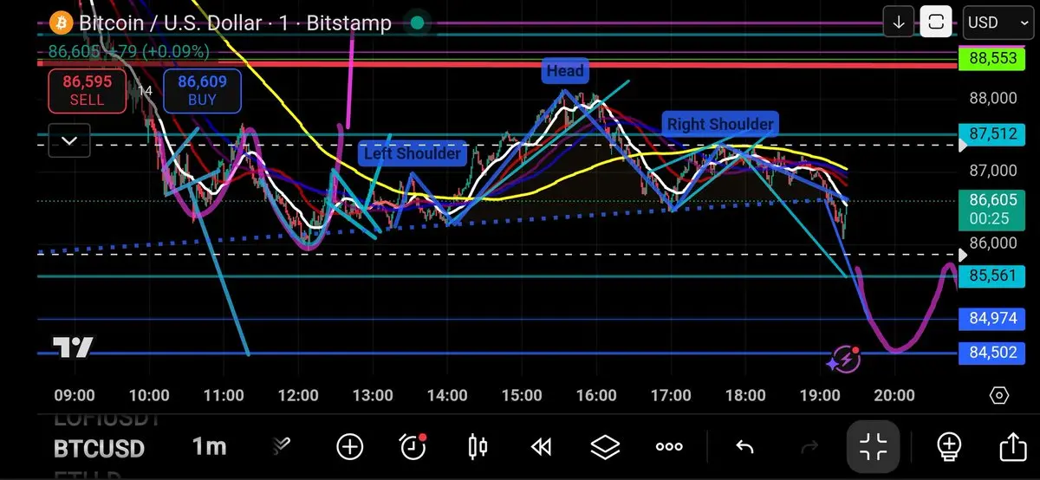Exit fullscreen with the collapse arrows icon
This screenshot has width=1040, height=480.
pyautogui.click(x=874, y=447)
